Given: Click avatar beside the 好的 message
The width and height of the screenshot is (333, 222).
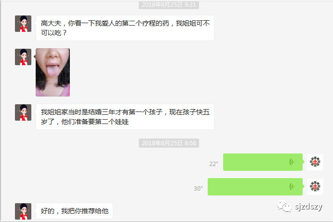Looking at the screenshot, I should (23, 211).
